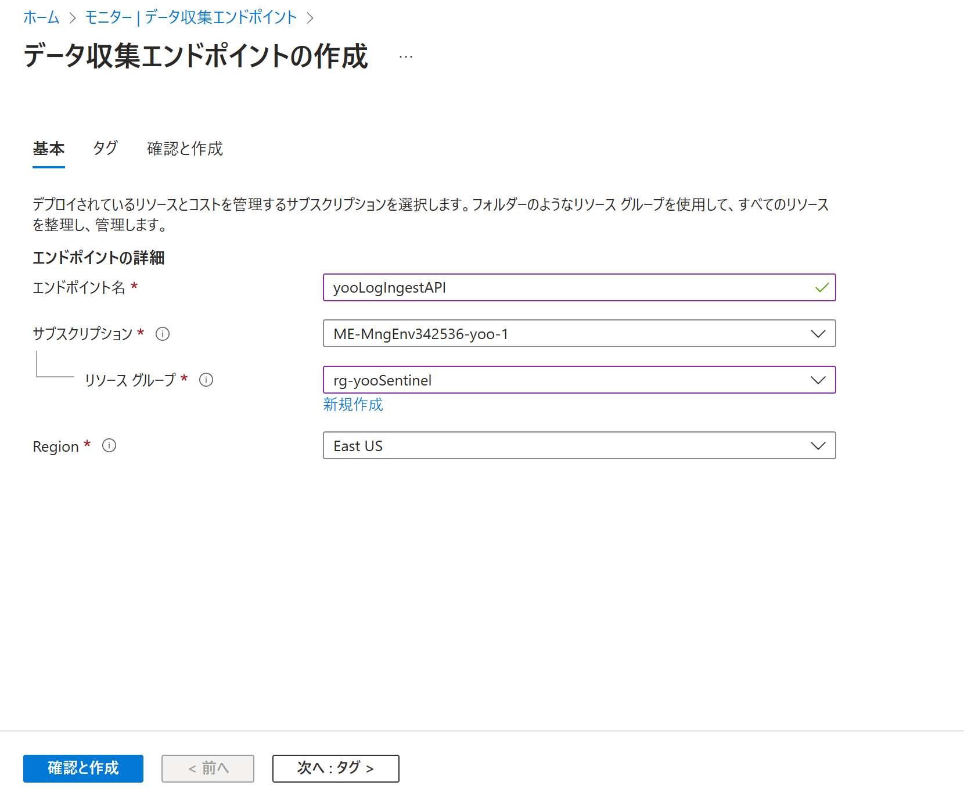Open モニター | データ収集エンドポイント breadcrumb link
This screenshot has height=789, width=964.
coord(191,17)
